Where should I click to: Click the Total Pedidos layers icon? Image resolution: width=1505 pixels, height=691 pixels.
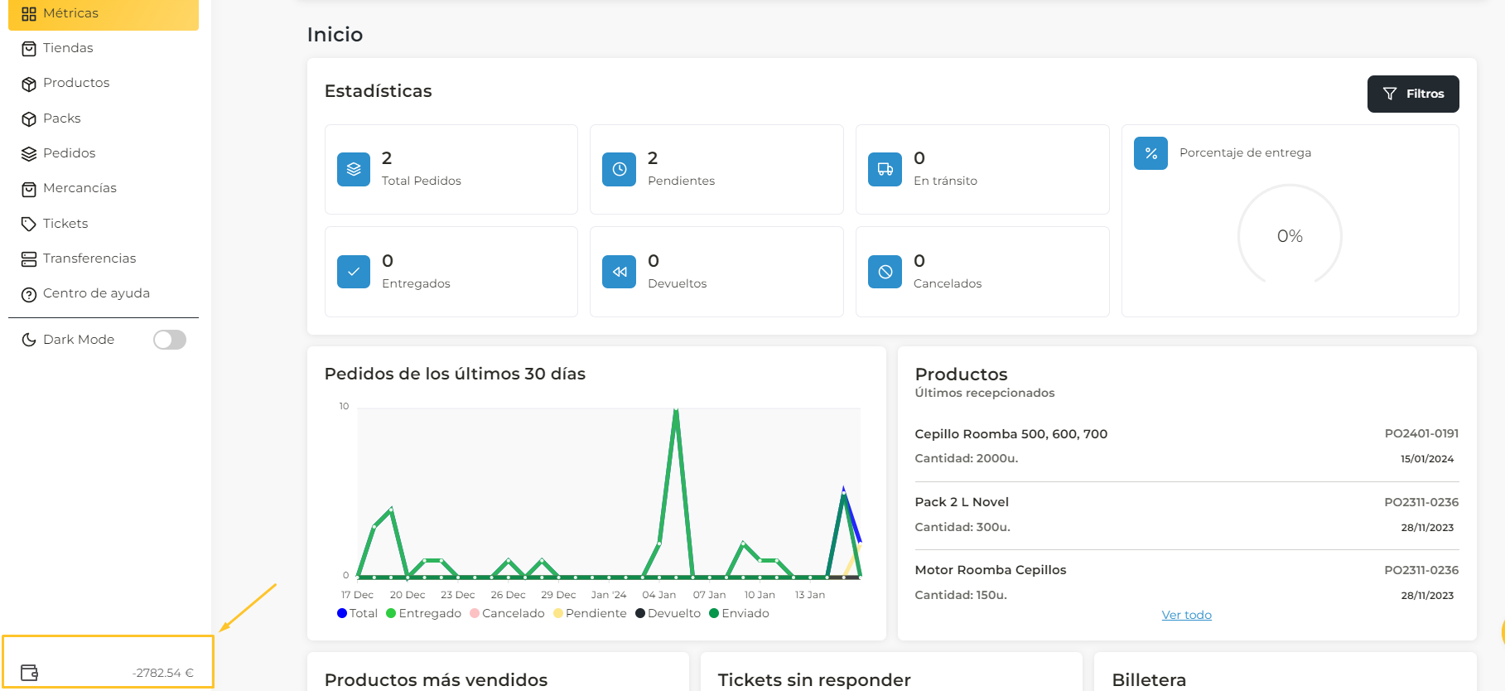pyautogui.click(x=354, y=169)
